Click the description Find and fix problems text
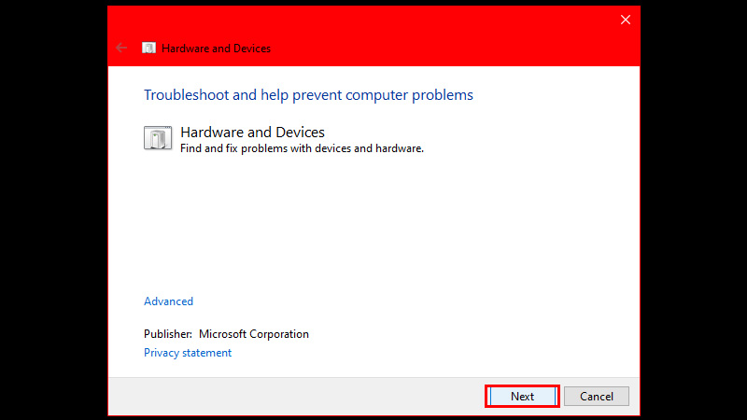 [302, 148]
